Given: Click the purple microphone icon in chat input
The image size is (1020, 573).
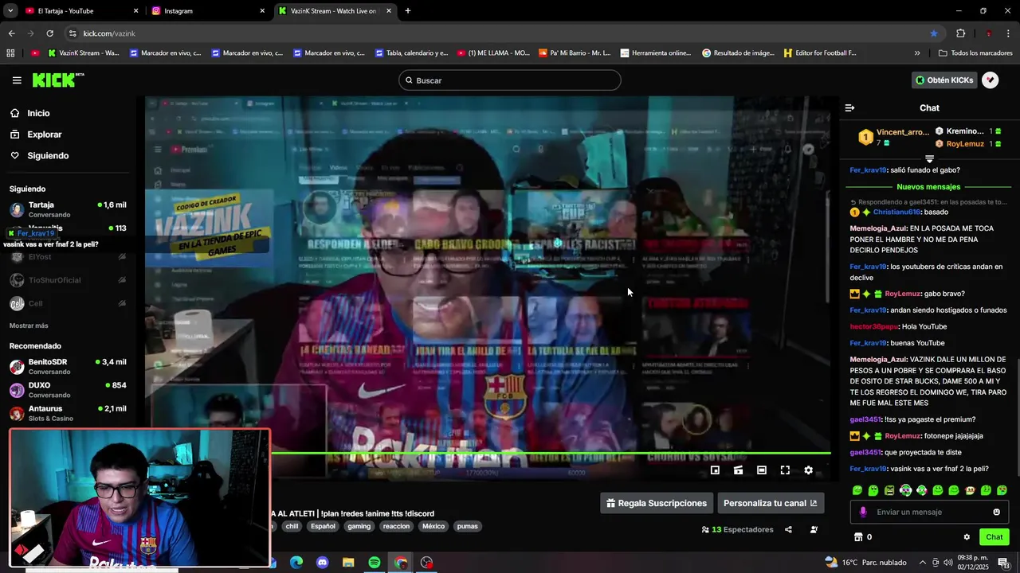Looking at the screenshot, I should pyautogui.click(x=863, y=512).
